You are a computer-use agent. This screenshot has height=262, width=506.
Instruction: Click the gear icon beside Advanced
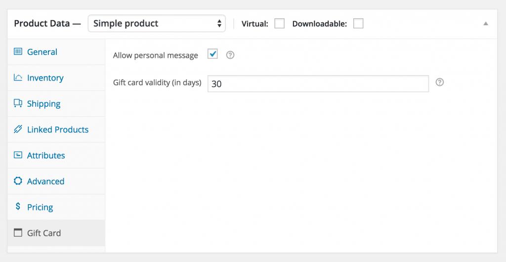(x=18, y=181)
